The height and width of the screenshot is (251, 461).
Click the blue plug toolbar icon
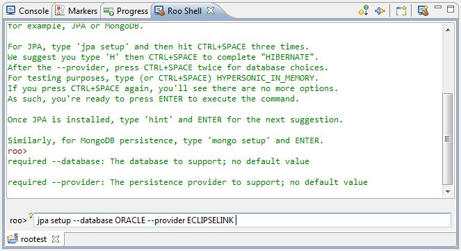click(x=380, y=11)
